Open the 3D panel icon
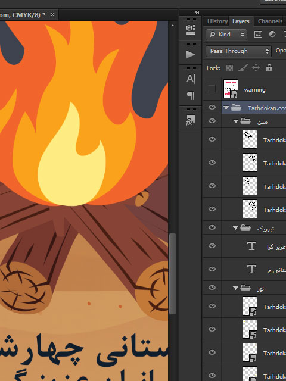286x381 pixels. [x=191, y=30]
